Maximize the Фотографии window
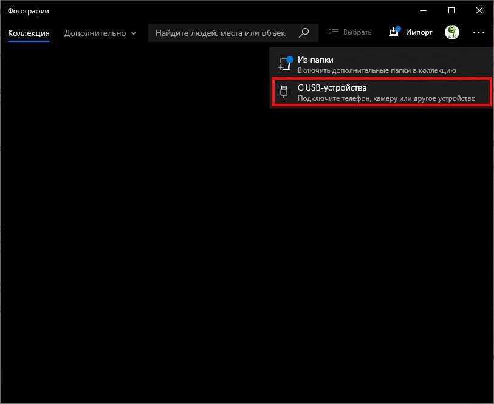494x404 pixels. (451, 10)
